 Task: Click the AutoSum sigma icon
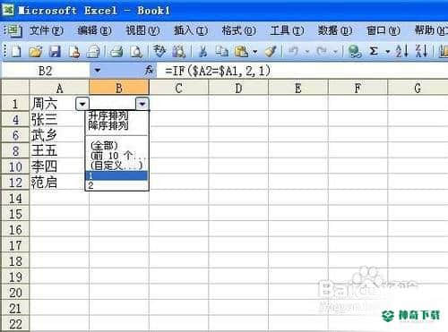[x=374, y=51]
